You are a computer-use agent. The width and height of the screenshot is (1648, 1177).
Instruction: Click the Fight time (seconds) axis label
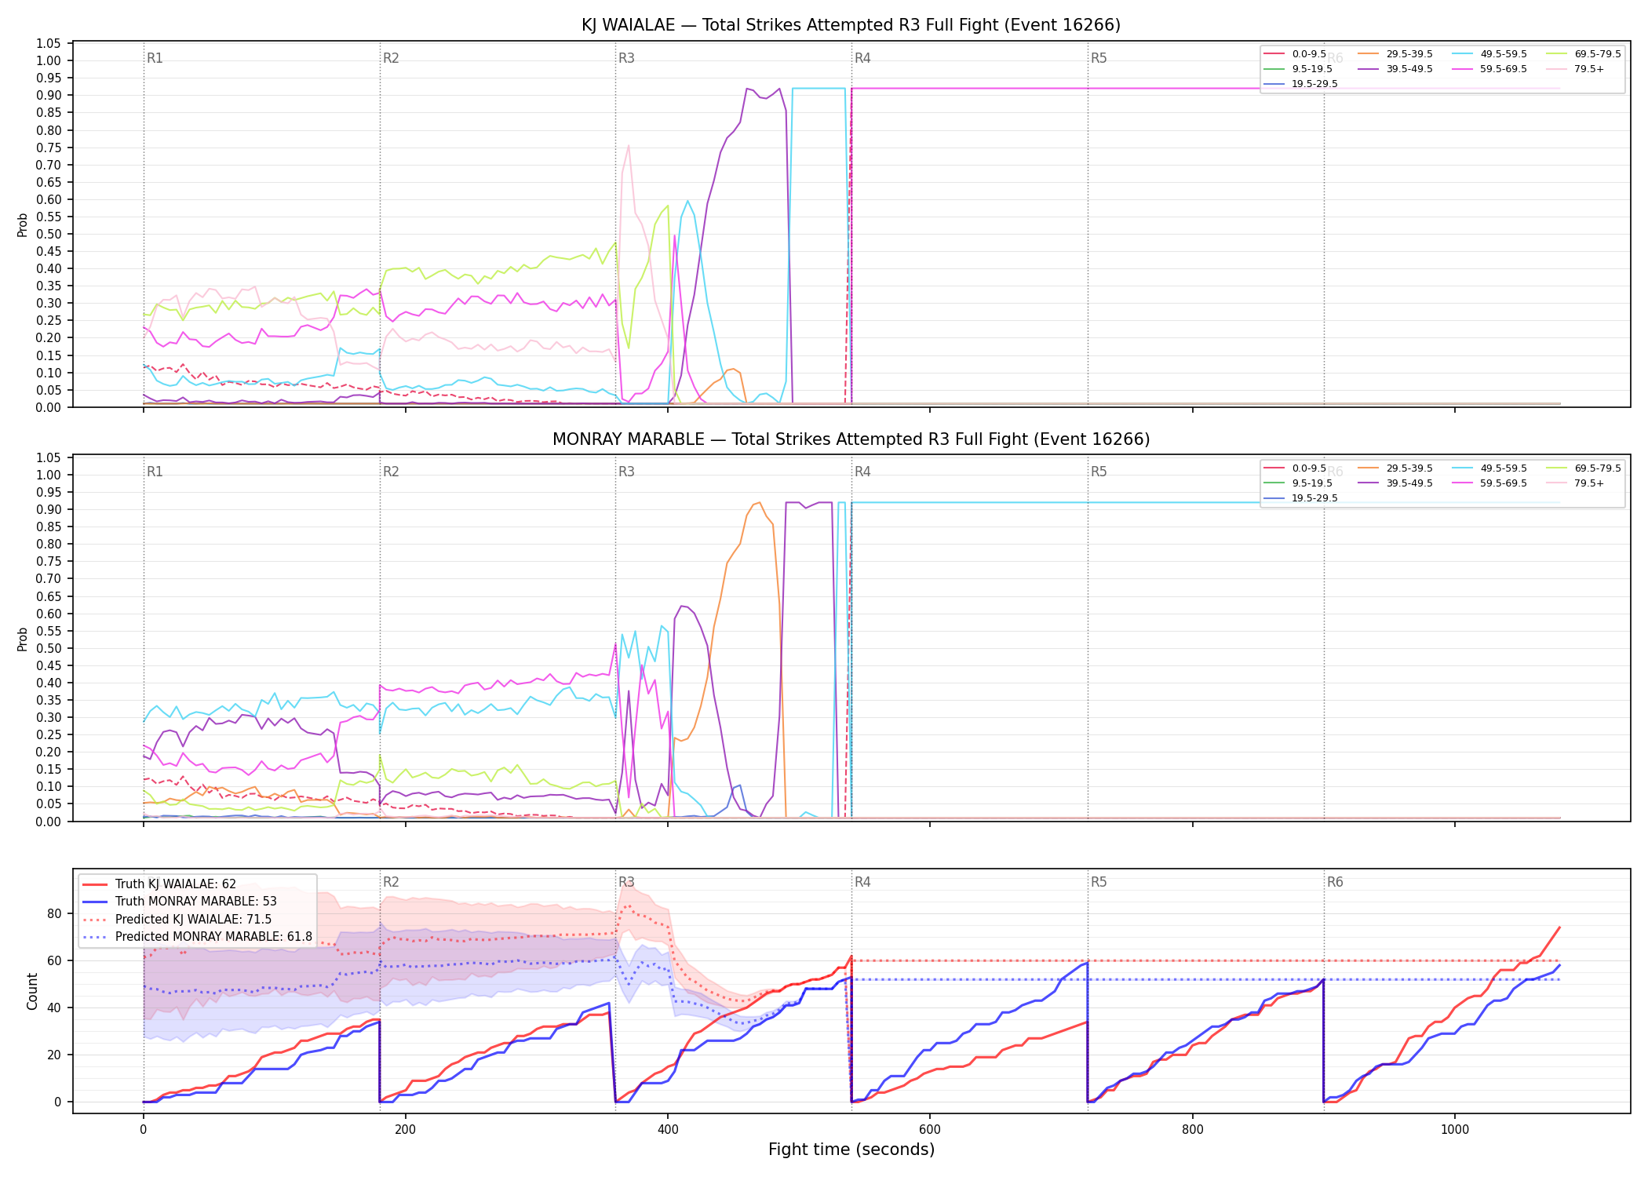pyautogui.click(x=851, y=1150)
